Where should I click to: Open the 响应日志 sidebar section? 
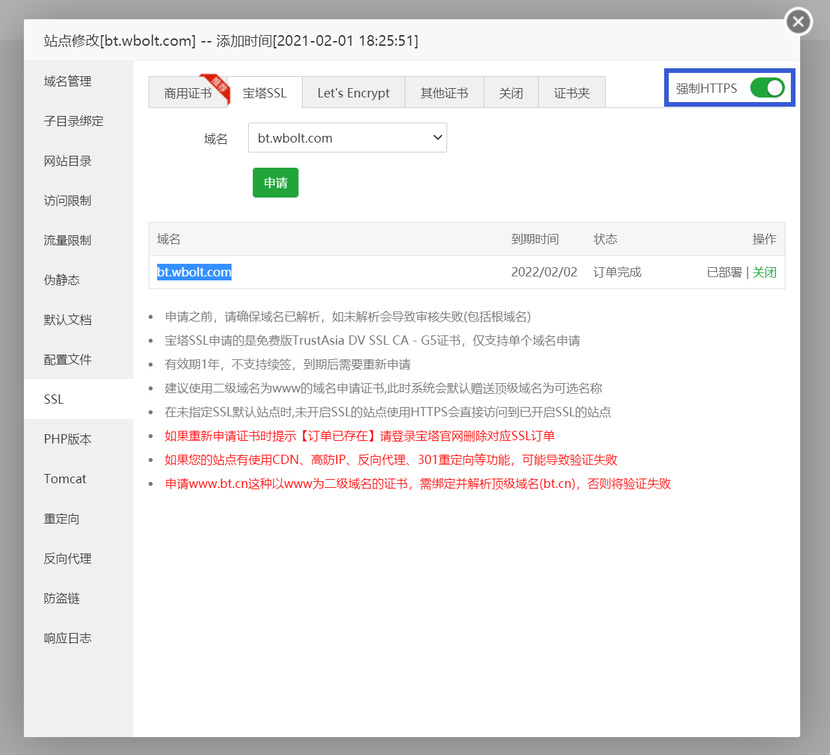[67, 638]
